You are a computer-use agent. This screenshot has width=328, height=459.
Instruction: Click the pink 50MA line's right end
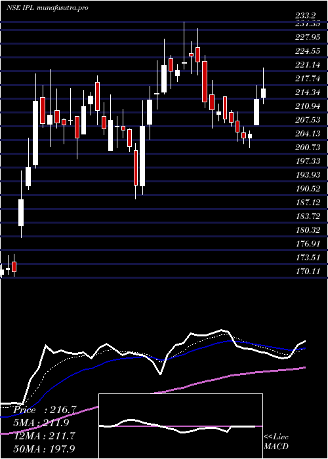305,367
